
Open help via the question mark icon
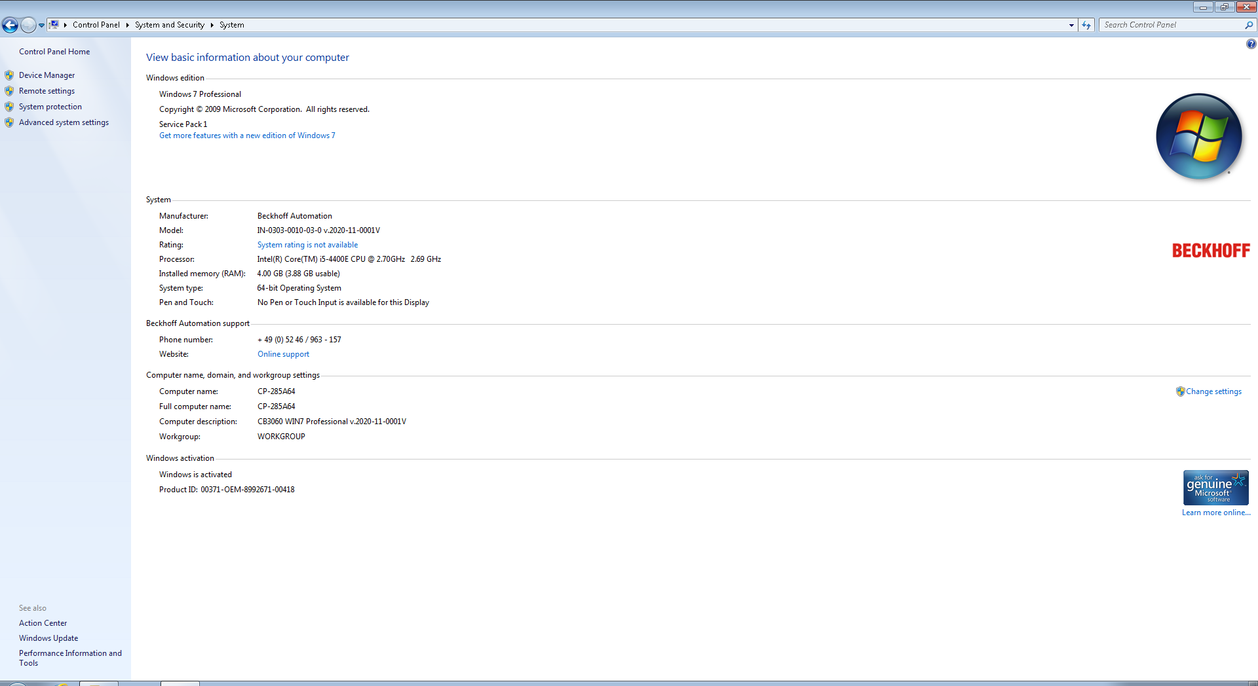tap(1251, 44)
